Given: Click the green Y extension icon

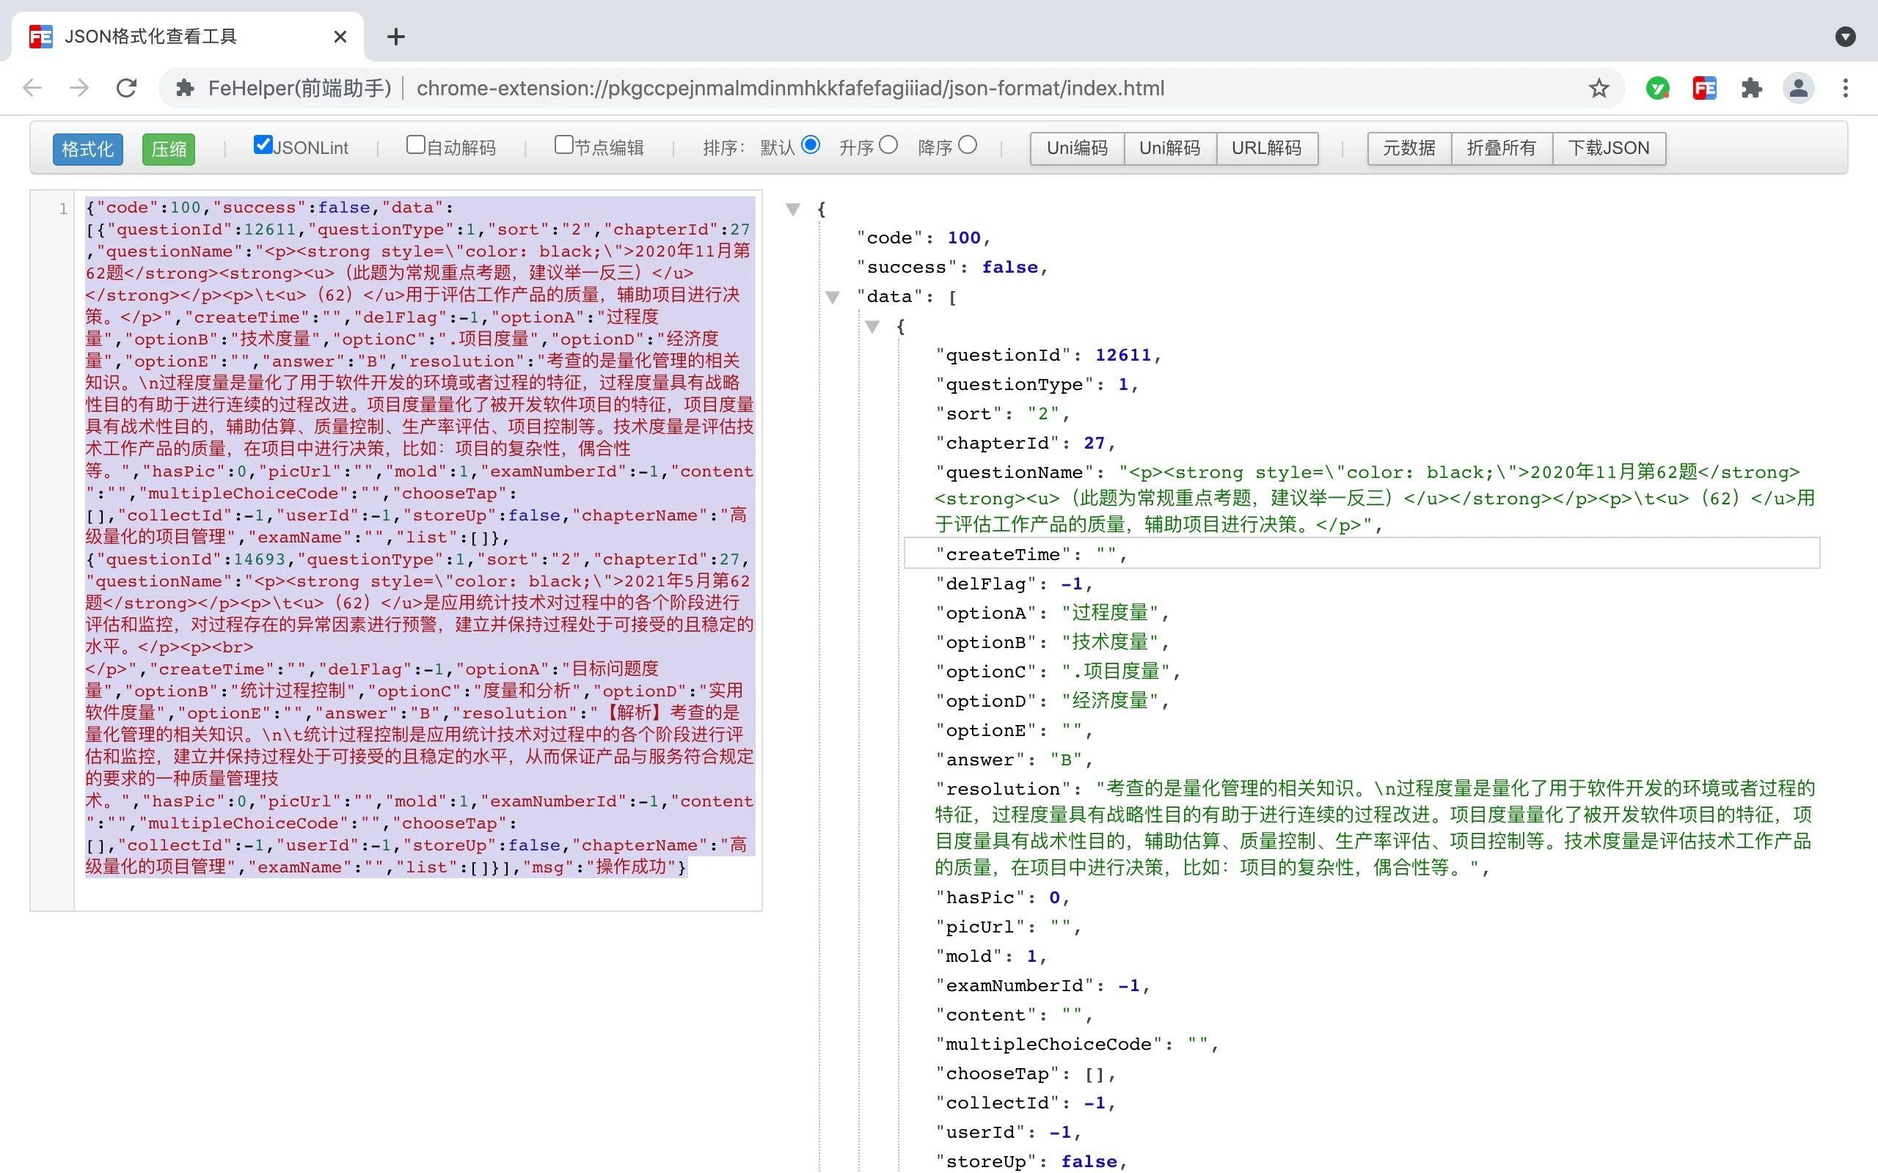Looking at the screenshot, I should tap(1658, 89).
